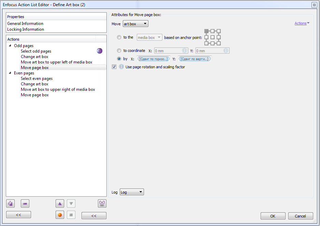Image resolution: width=320 pixels, height=226 pixels.
Task: Move action up with triangle button
Action: point(60,203)
